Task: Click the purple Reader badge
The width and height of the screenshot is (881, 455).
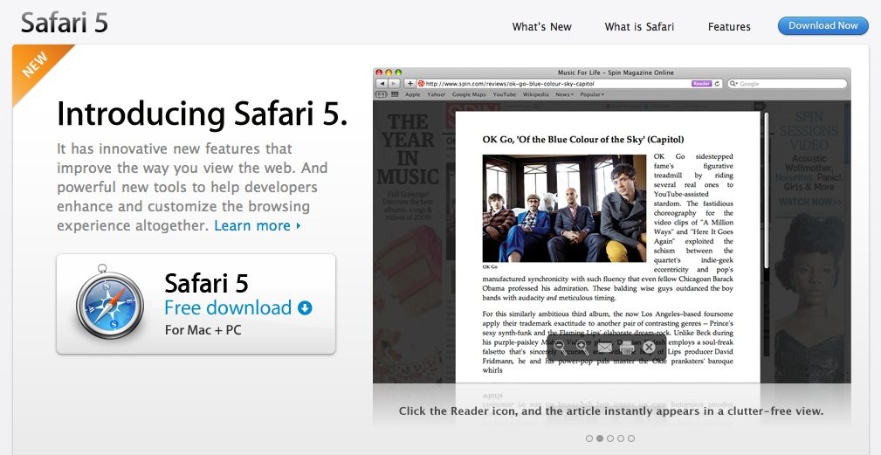Action: 702,84
